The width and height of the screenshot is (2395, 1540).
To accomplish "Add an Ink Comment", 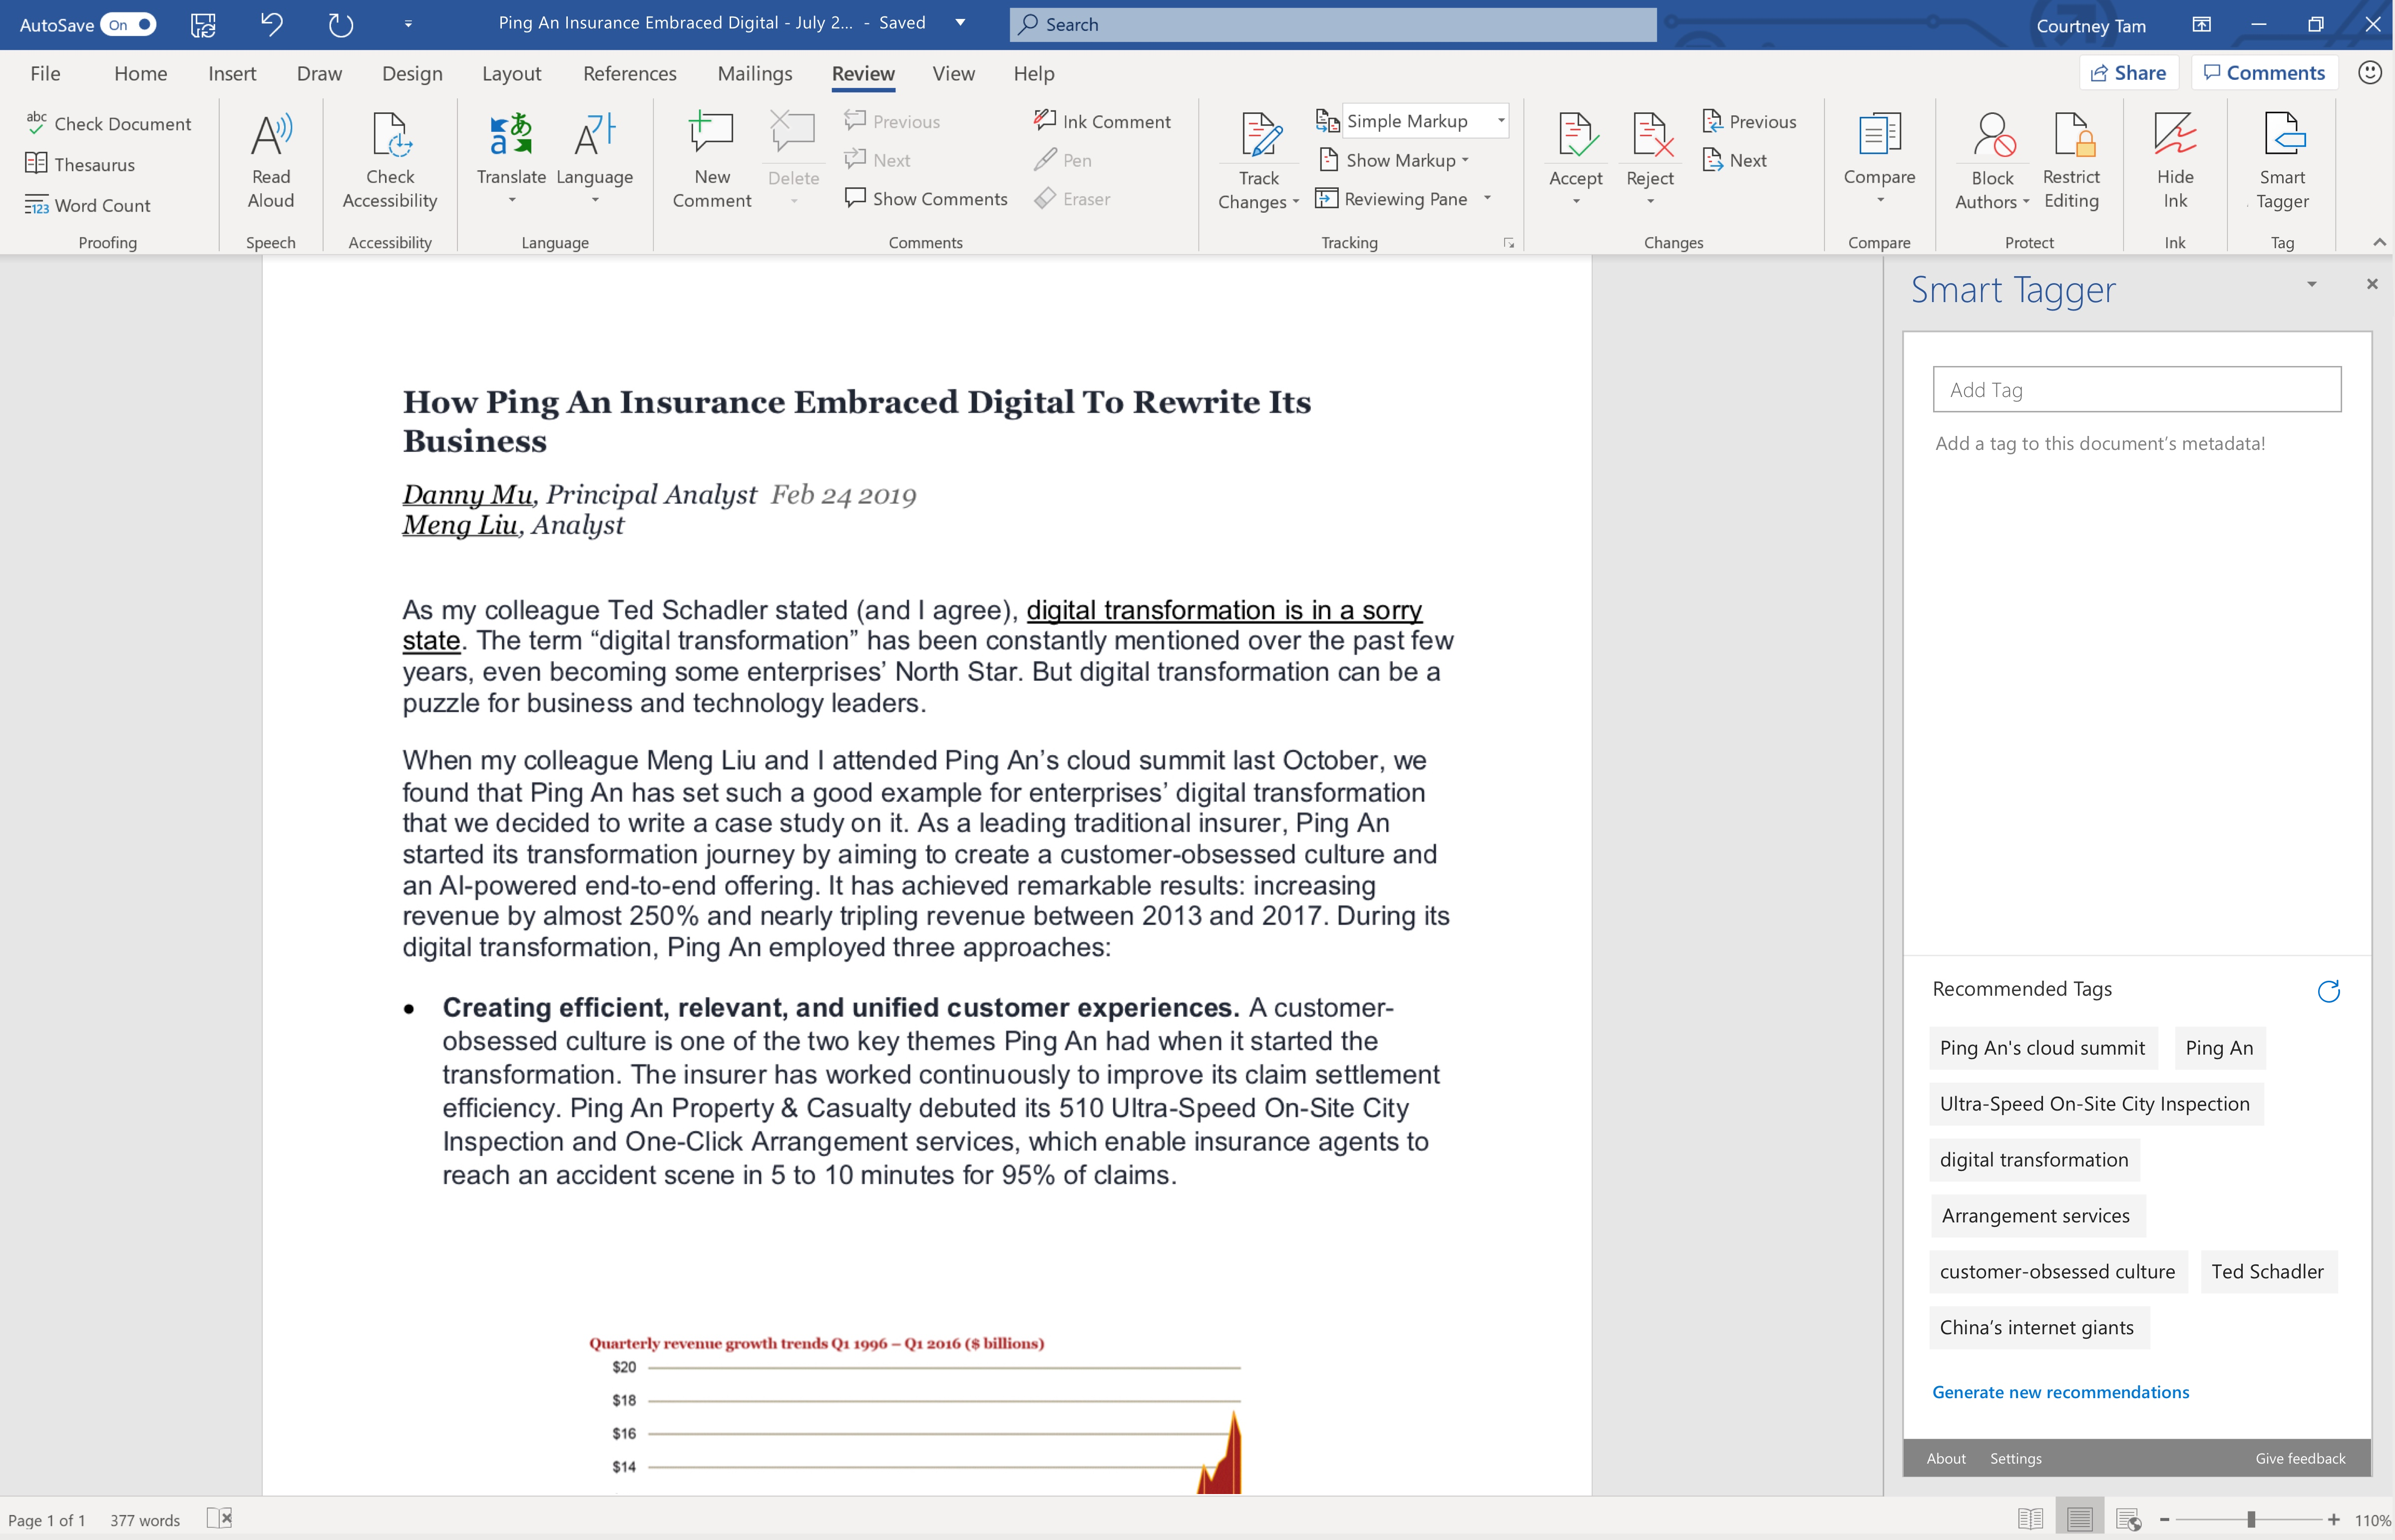I will pyautogui.click(x=1102, y=121).
